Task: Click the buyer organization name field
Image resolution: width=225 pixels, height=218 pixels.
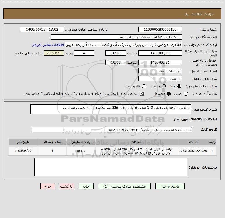Action: (x=116, y=37)
